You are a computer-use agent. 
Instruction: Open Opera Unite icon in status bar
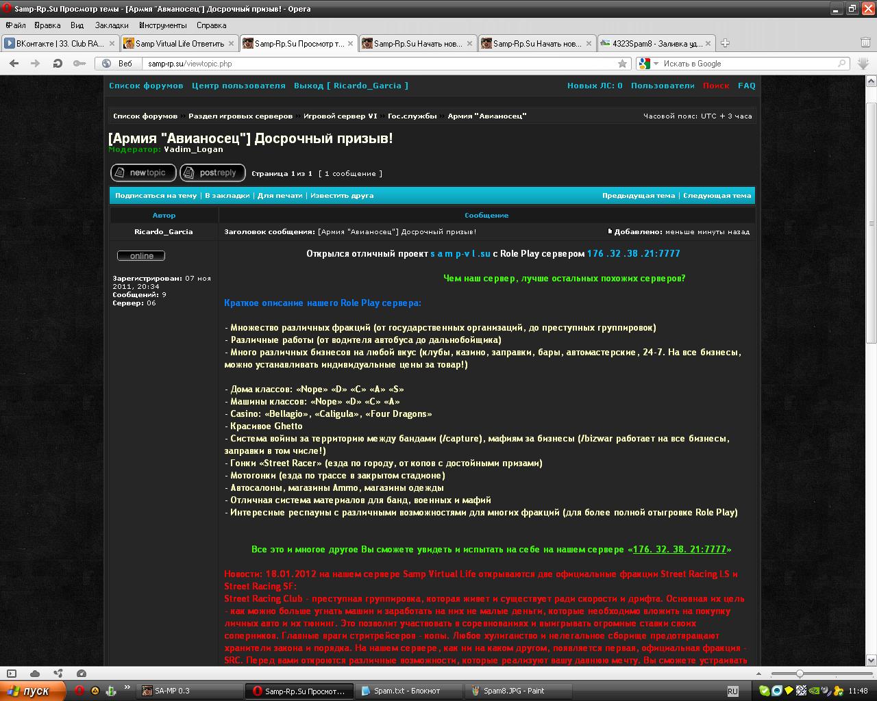[x=58, y=674]
